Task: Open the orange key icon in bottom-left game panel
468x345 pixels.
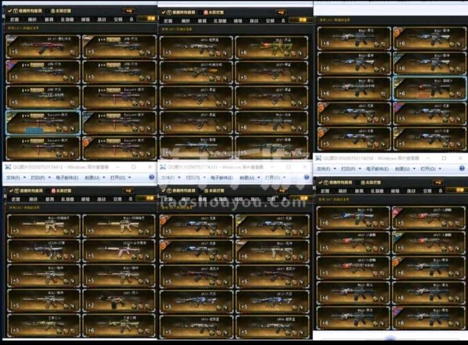Action: click(128, 191)
